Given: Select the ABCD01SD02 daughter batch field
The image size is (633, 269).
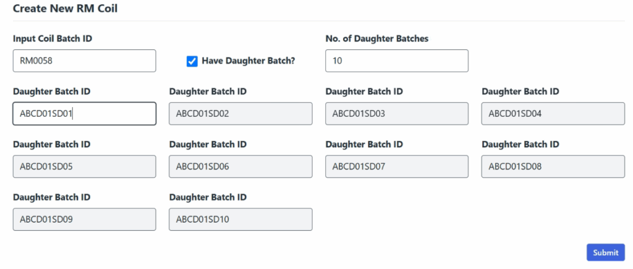Looking at the screenshot, I should 240,114.
